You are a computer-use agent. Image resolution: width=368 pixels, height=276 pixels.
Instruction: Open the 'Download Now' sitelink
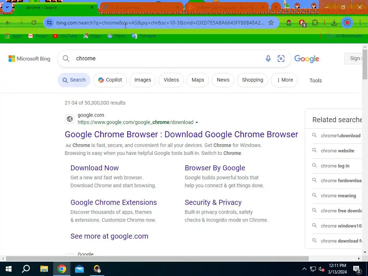[95, 168]
